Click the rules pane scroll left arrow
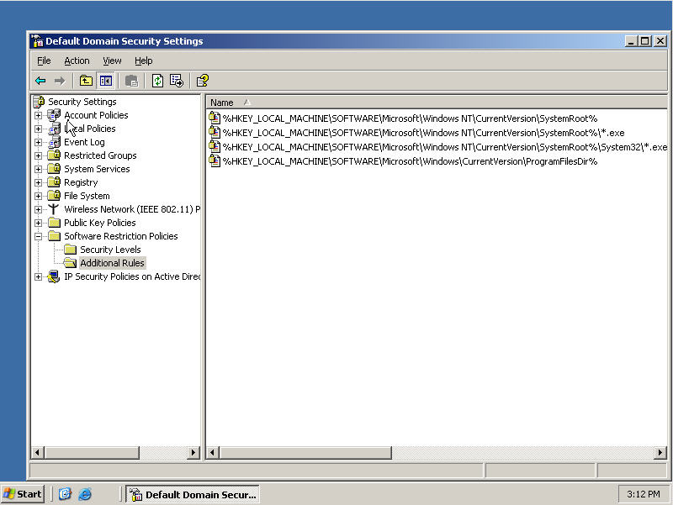 point(213,452)
